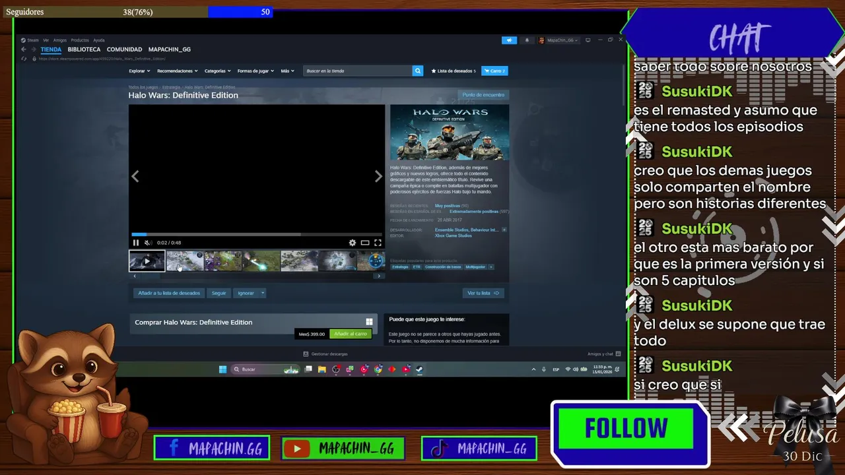This screenshot has width=845, height=475.
Task: Click the Seguir button
Action: pos(219,293)
